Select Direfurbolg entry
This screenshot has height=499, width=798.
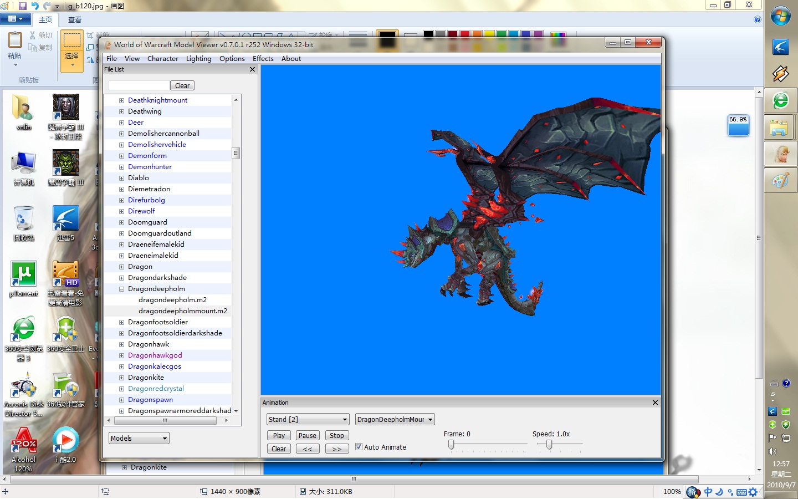click(x=146, y=200)
